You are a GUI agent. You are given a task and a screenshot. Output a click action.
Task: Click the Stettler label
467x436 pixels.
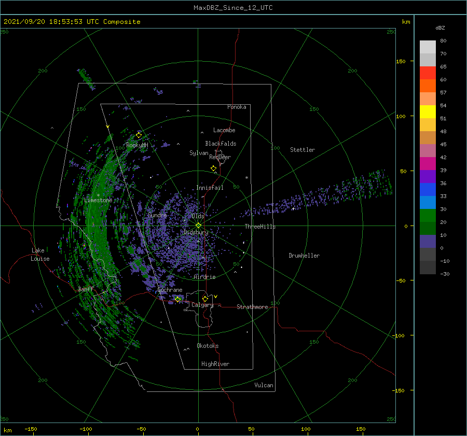tap(303, 150)
